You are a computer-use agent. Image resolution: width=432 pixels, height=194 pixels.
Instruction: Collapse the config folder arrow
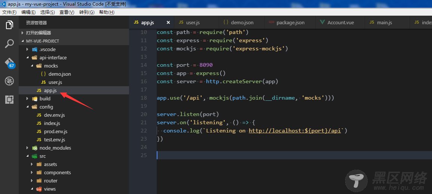tap(27, 107)
